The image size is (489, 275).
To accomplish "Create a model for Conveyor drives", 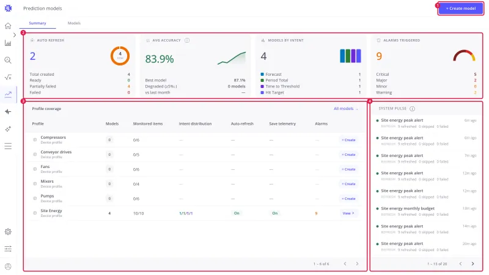I will [x=348, y=155].
